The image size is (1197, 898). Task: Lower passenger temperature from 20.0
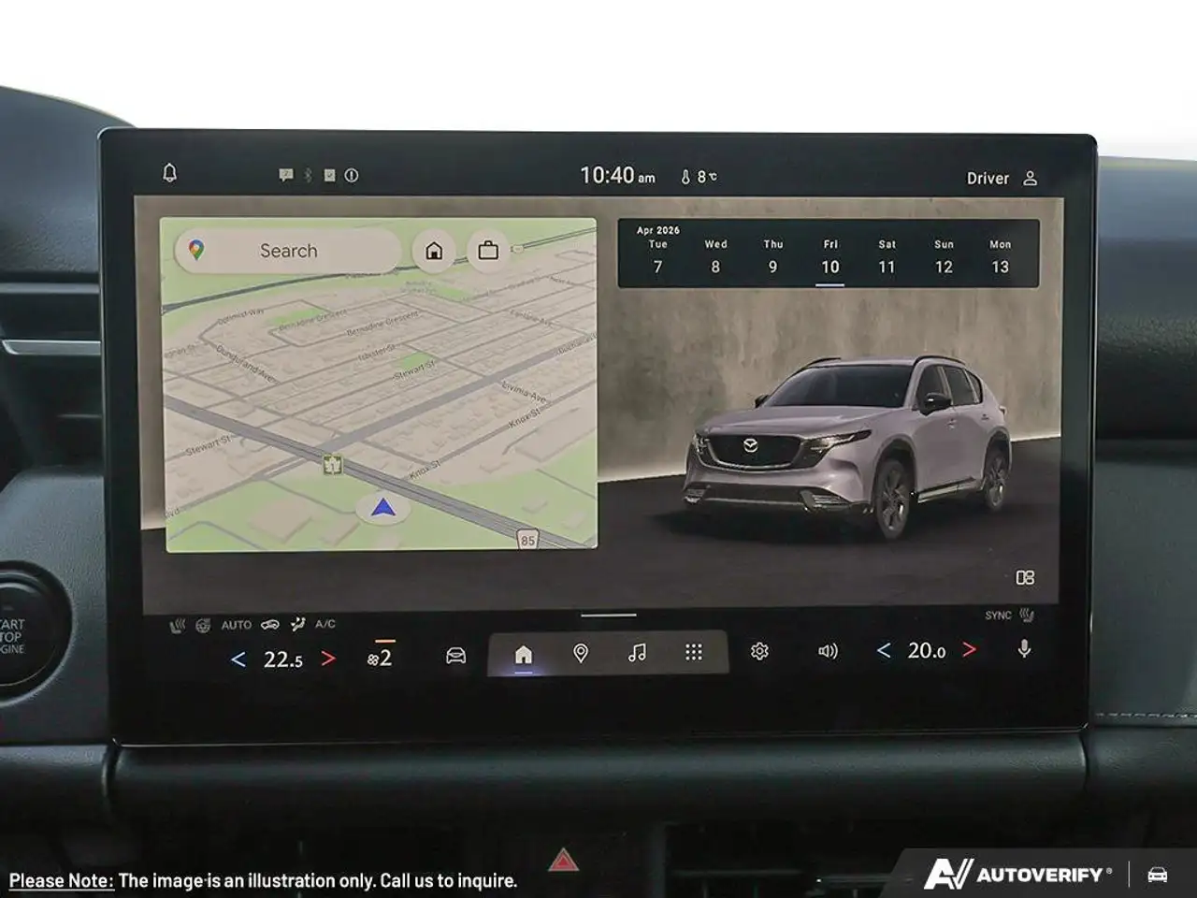pyautogui.click(x=883, y=650)
